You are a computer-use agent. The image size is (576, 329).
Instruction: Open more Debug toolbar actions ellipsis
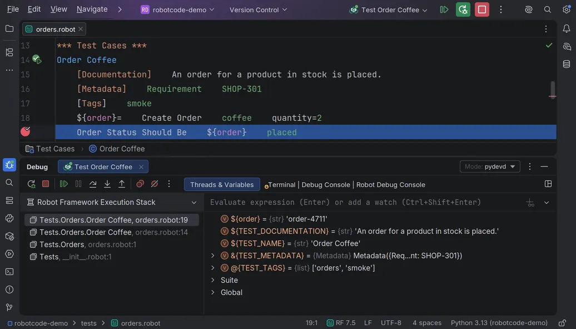click(169, 184)
